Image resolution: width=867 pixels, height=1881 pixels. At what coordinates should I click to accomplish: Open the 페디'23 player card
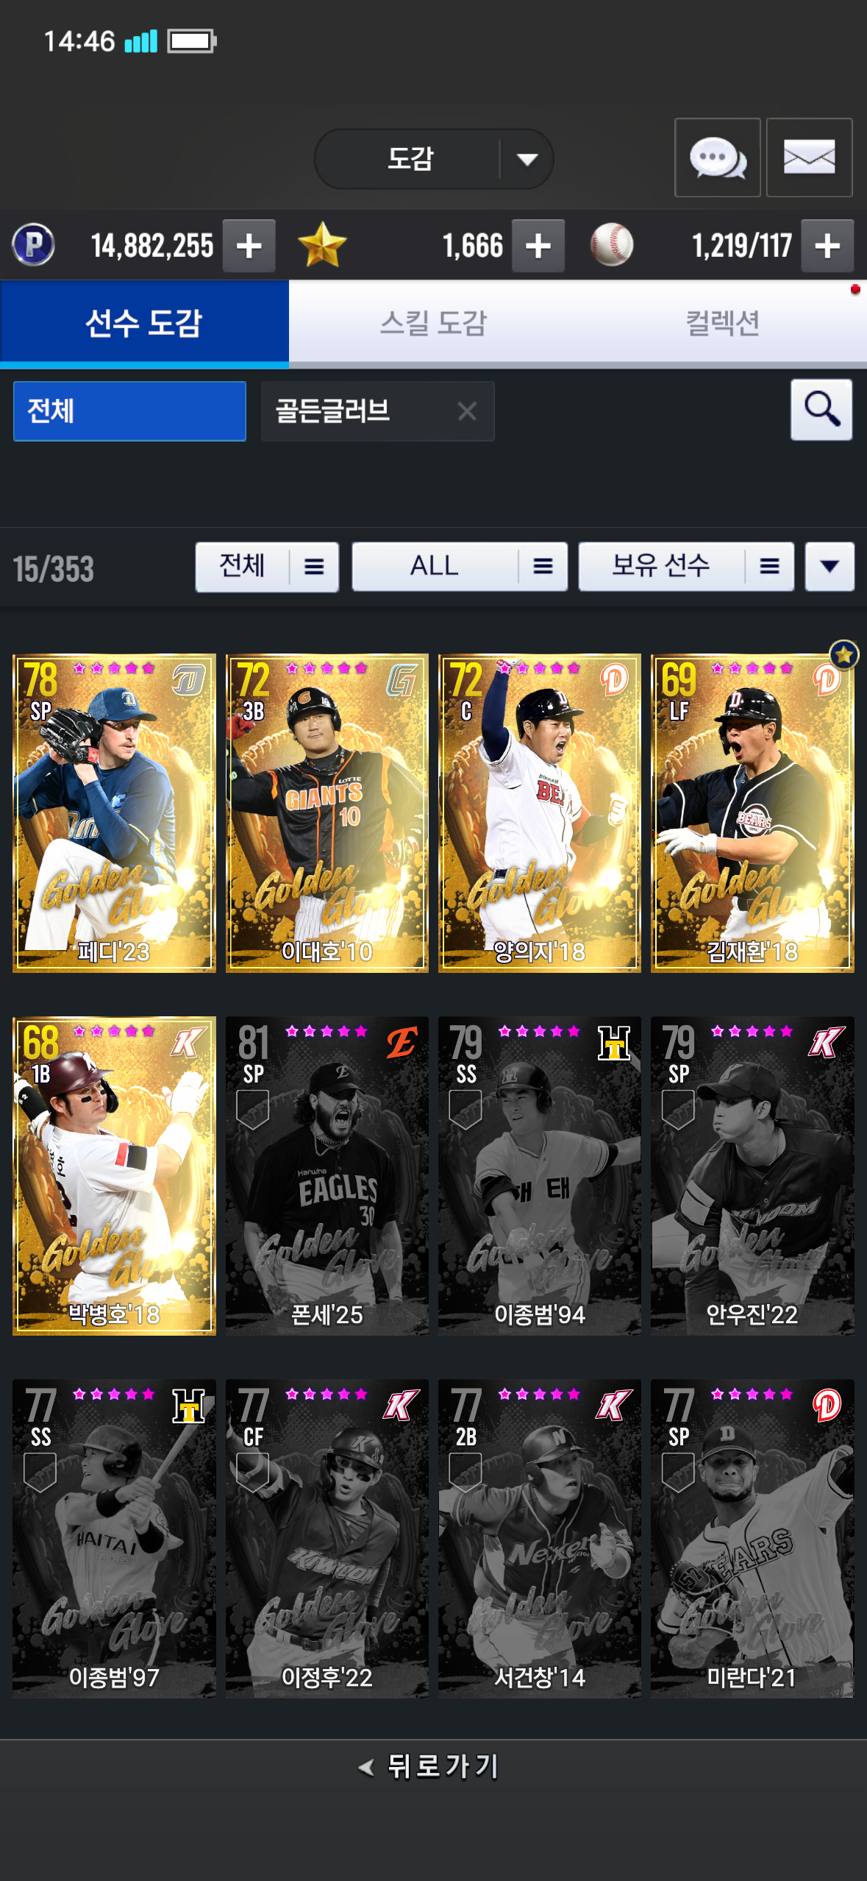[x=114, y=813]
